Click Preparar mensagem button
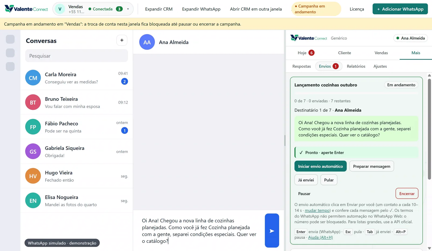This screenshot has height=251, width=432. (x=372, y=166)
